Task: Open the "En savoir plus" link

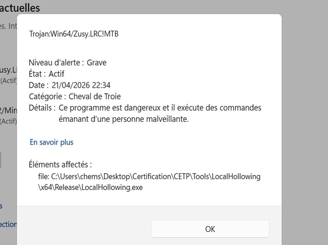Action: [x=51, y=142]
